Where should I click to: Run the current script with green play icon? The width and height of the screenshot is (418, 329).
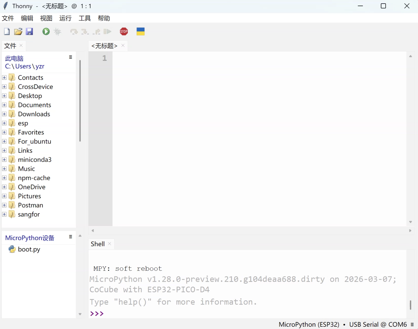click(46, 31)
